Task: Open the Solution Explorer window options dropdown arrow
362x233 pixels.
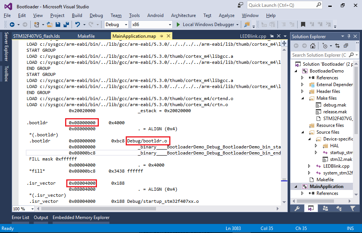Action: pos(343,36)
